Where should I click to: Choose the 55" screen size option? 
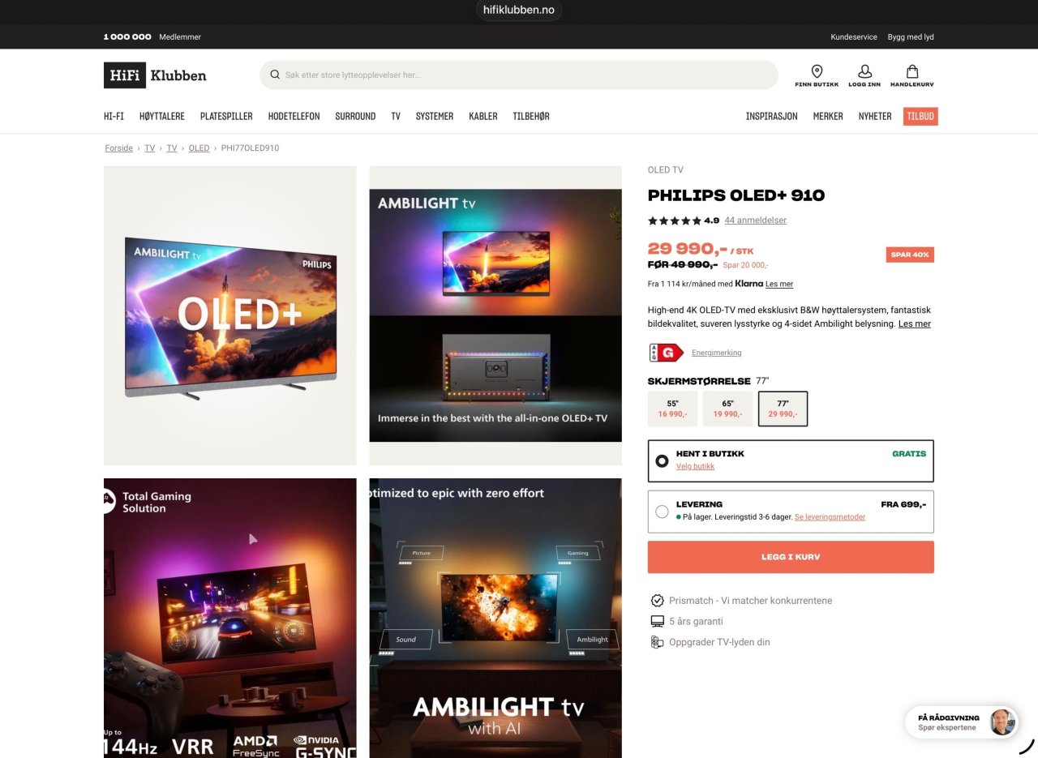tap(673, 409)
